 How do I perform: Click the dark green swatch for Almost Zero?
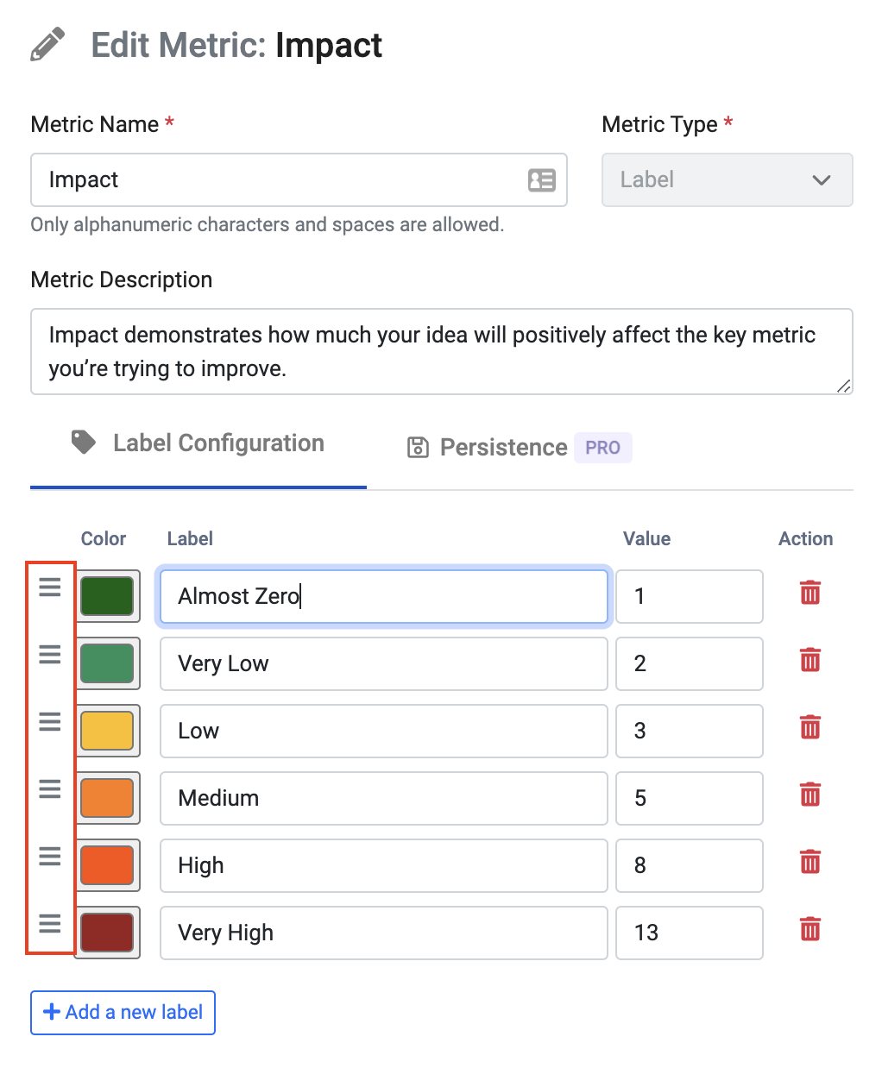click(x=107, y=596)
